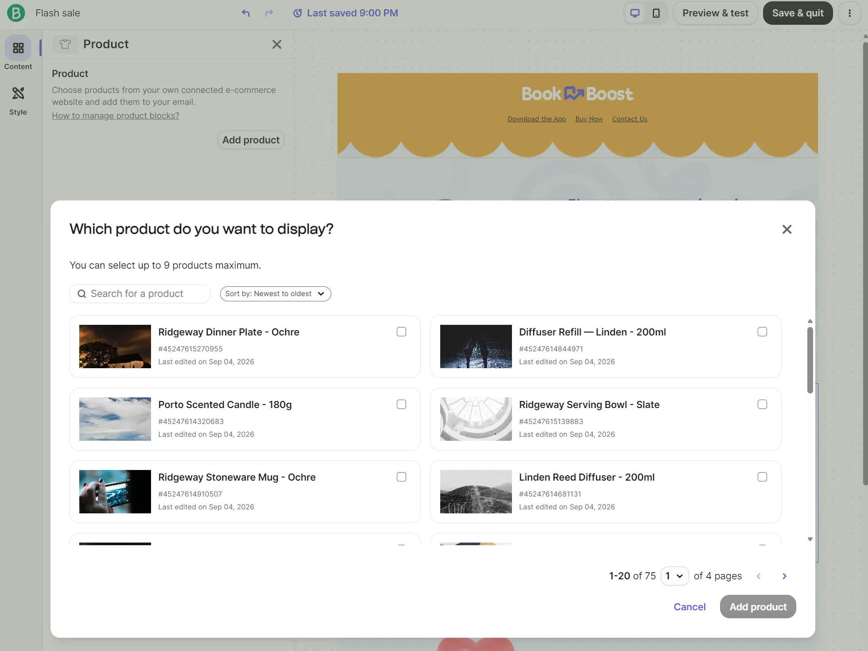The image size is (868, 651).
Task: Click the search magnifier icon
Action: click(x=82, y=294)
